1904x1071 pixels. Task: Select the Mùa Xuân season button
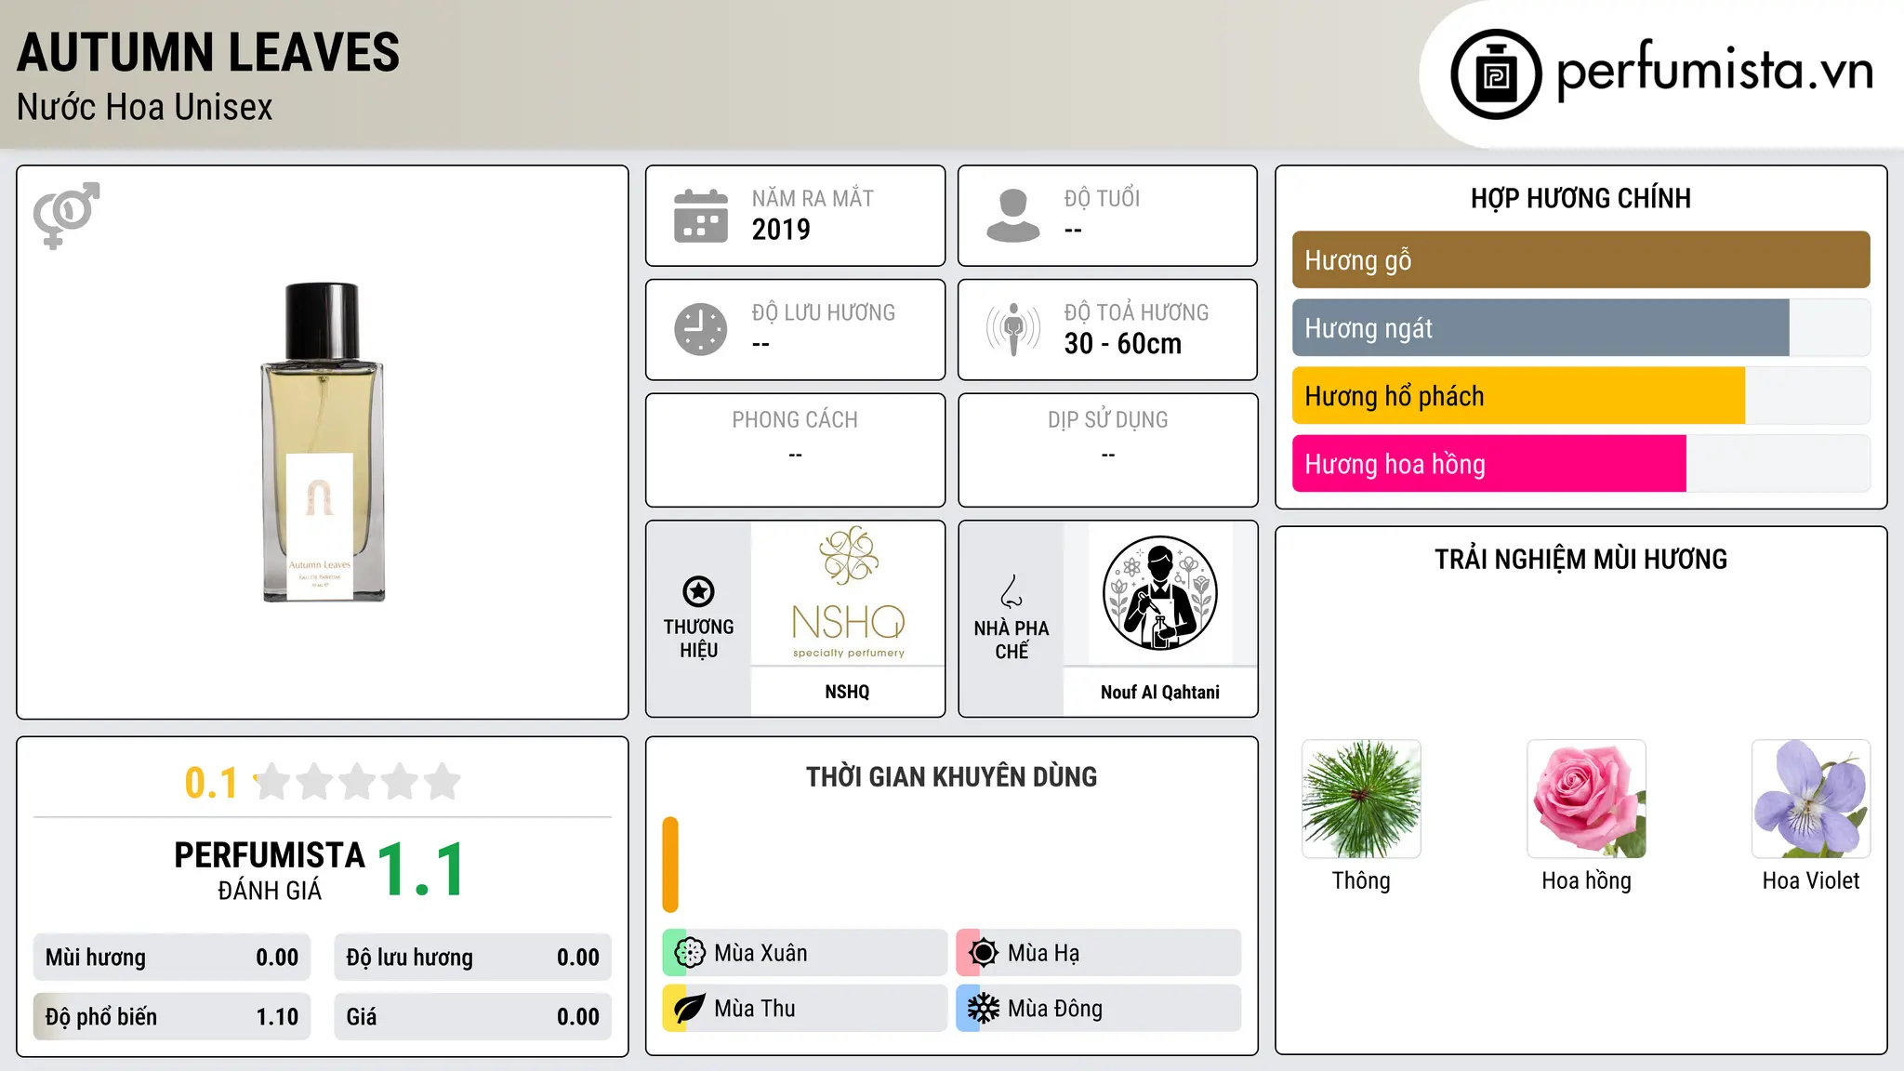click(804, 953)
